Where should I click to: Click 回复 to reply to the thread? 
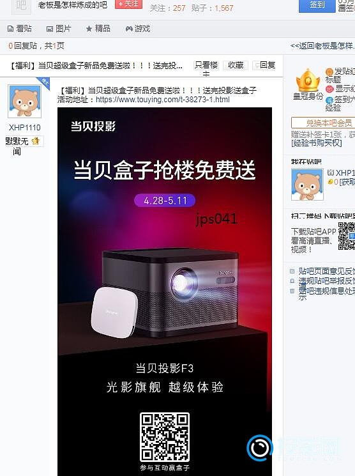click(264, 65)
